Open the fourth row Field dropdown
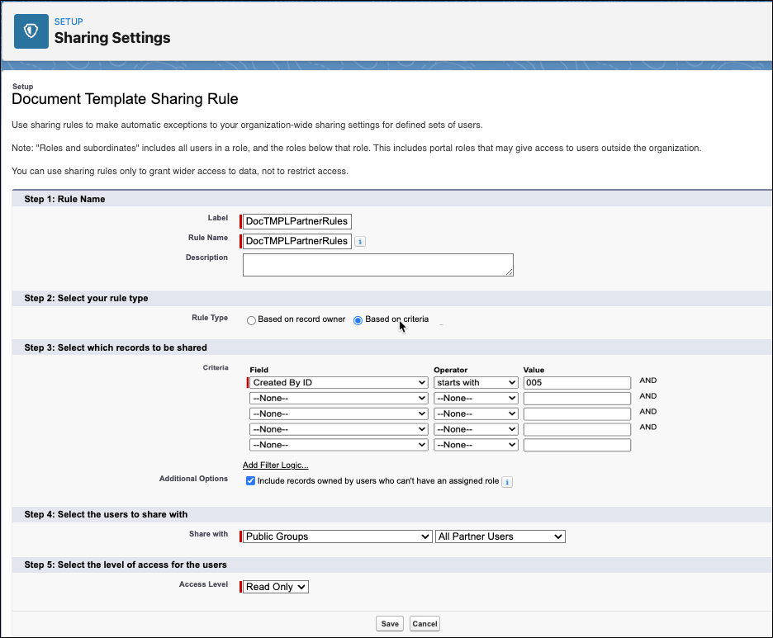The image size is (773, 638). click(x=339, y=429)
